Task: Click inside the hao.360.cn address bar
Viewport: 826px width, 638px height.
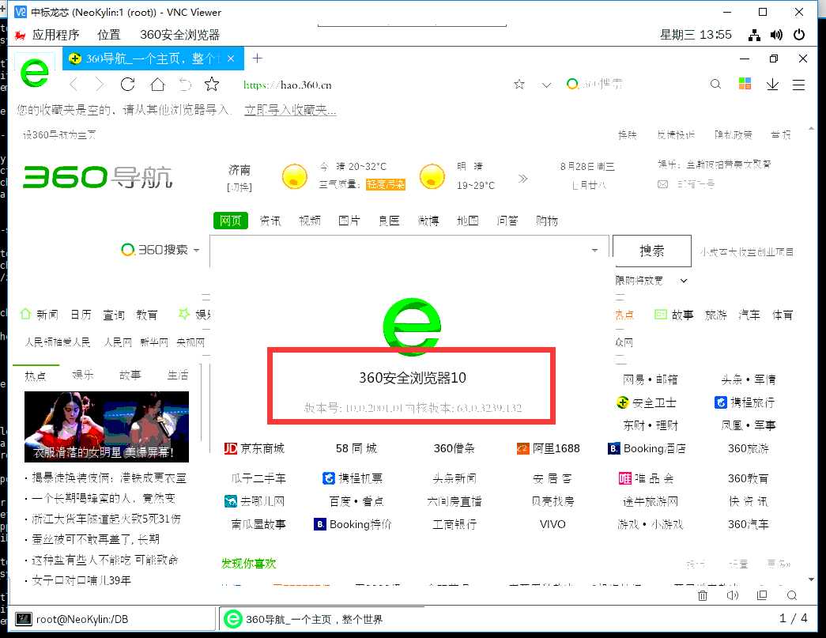Action: click(x=356, y=84)
